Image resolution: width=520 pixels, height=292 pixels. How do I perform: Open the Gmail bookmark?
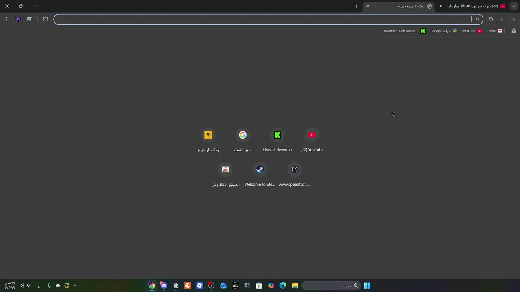coord(494,31)
